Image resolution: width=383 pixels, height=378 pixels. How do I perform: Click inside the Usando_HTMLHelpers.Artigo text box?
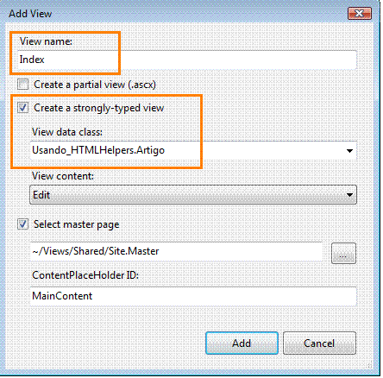tap(187, 150)
